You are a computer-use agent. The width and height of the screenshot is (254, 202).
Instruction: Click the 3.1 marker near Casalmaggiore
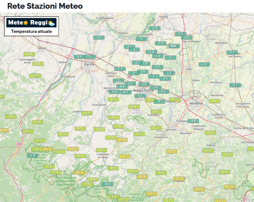tap(99, 37)
